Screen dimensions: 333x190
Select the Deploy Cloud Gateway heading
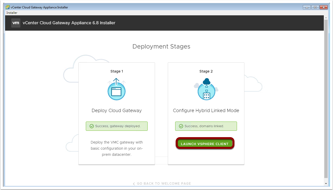point(116,111)
